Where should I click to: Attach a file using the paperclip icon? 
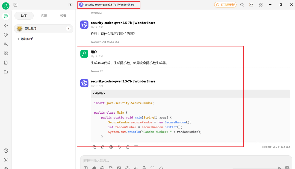click(94, 168)
